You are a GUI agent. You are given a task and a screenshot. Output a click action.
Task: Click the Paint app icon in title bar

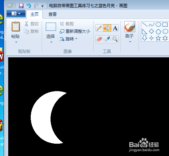tap(10, 5)
